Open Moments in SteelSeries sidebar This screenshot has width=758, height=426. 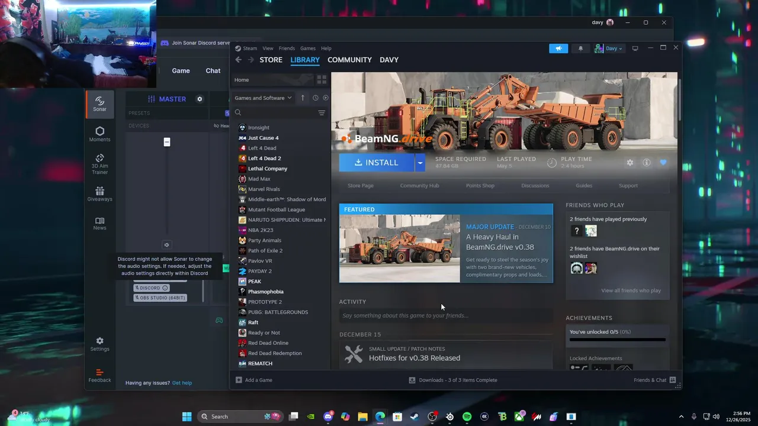99,134
